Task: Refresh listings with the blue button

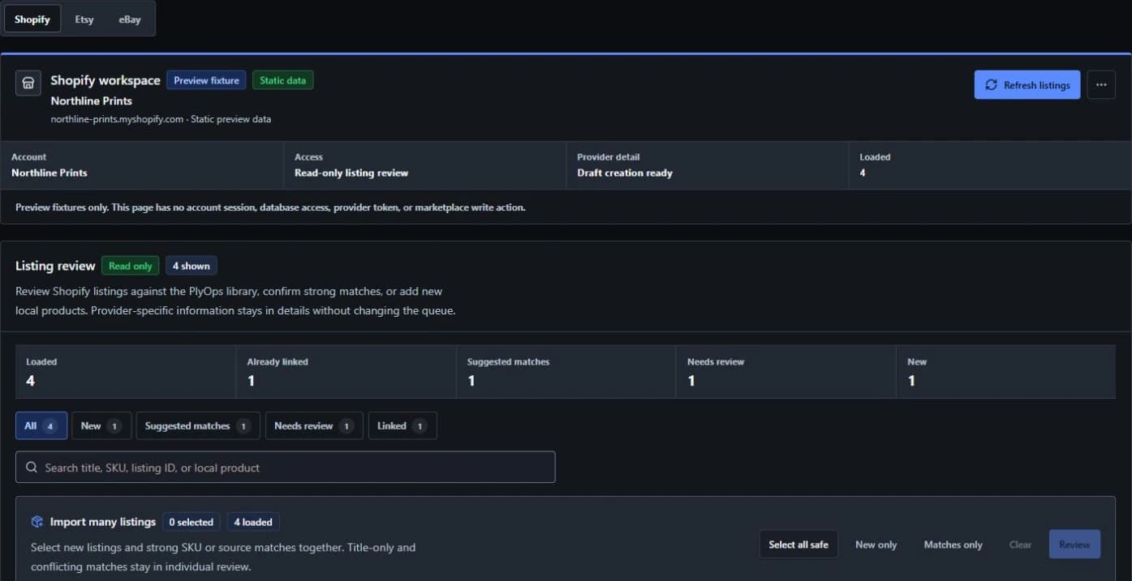Action: coord(1027,84)
